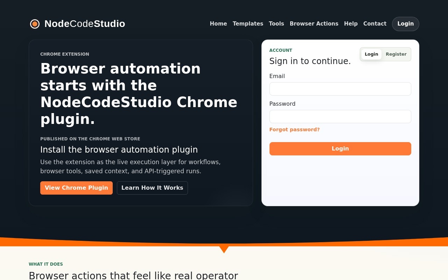Open the Help page
448x280 pixels.
click(x=351, y=24)
